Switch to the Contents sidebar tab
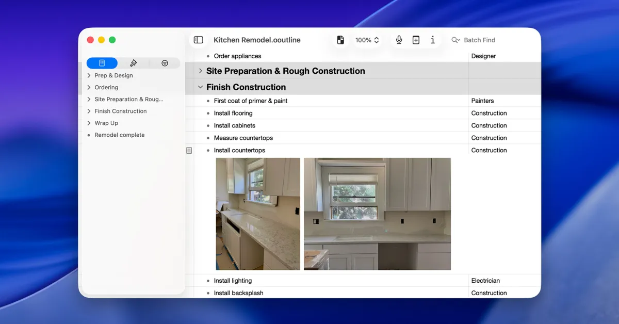 click(102, 63)
